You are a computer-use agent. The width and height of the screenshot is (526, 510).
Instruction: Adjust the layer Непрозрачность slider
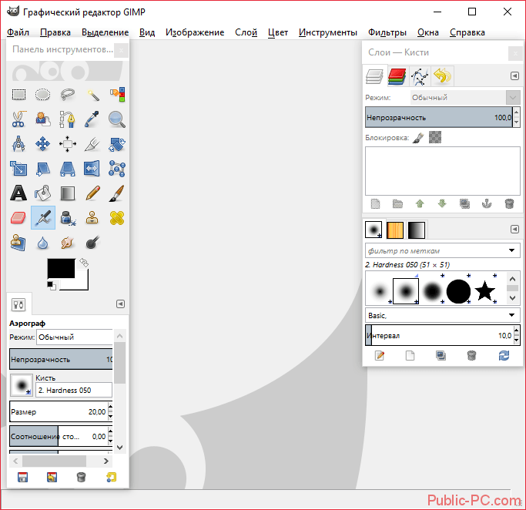click(439, 117)
